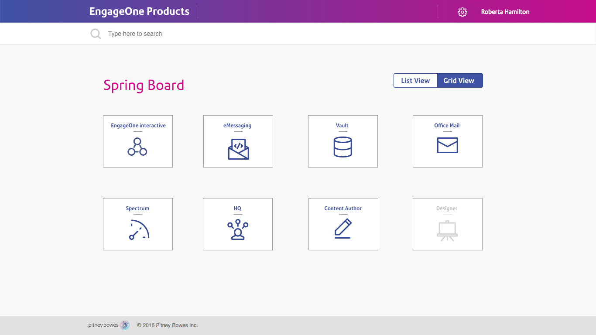This screenshot has height=335, width=596.
Task: Click the Pitney Bowes logo in footer
Action: coord(109,325)
